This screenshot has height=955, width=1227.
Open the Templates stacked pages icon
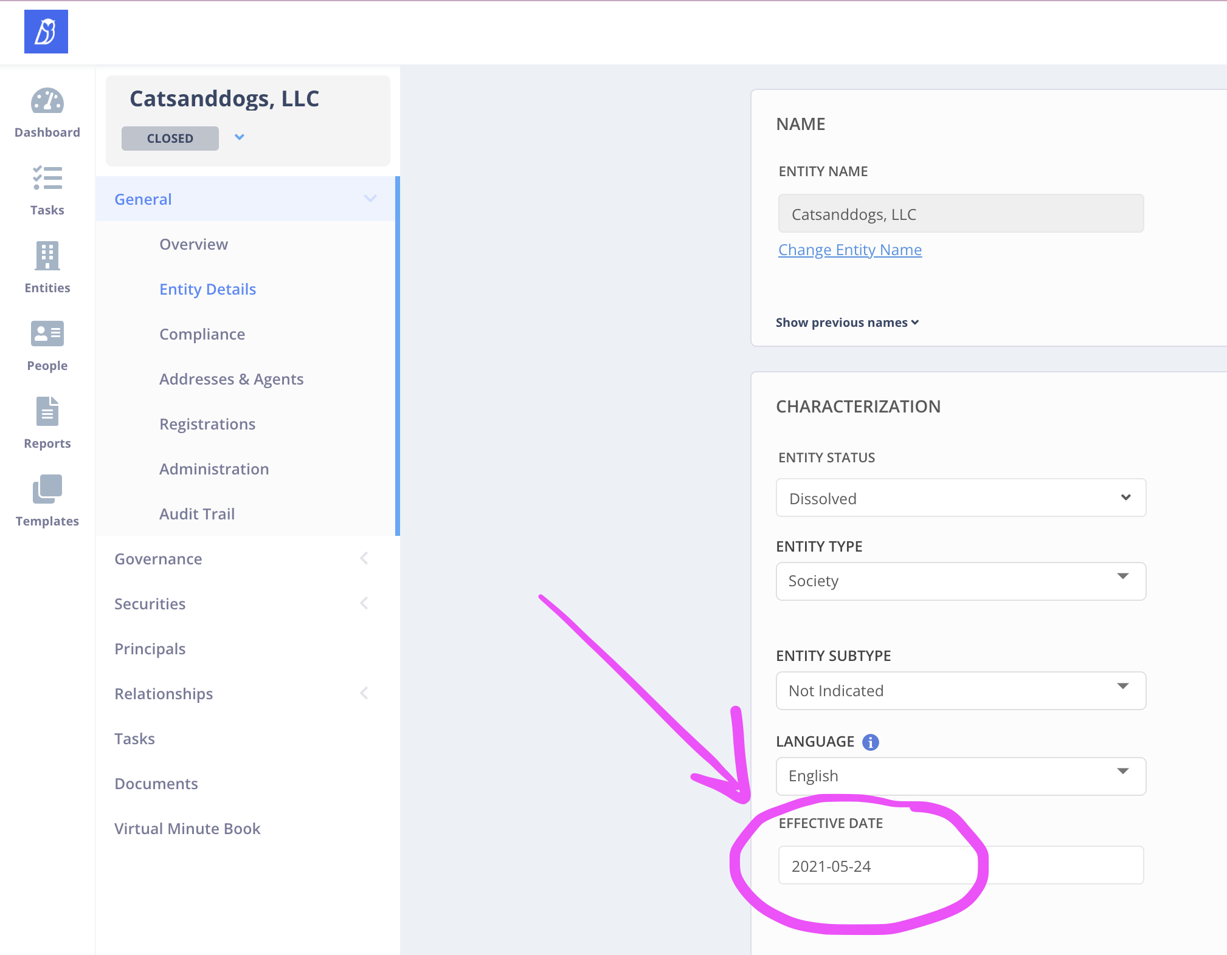coord(47,489)
